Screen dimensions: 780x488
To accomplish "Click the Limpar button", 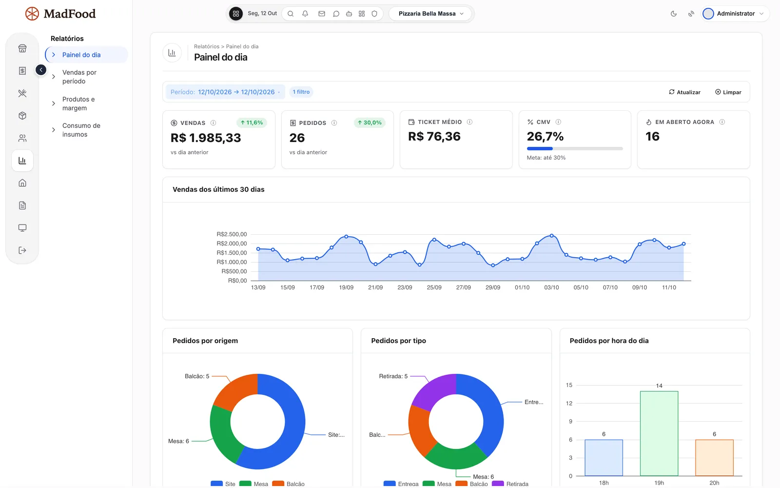I will (728, 92).
